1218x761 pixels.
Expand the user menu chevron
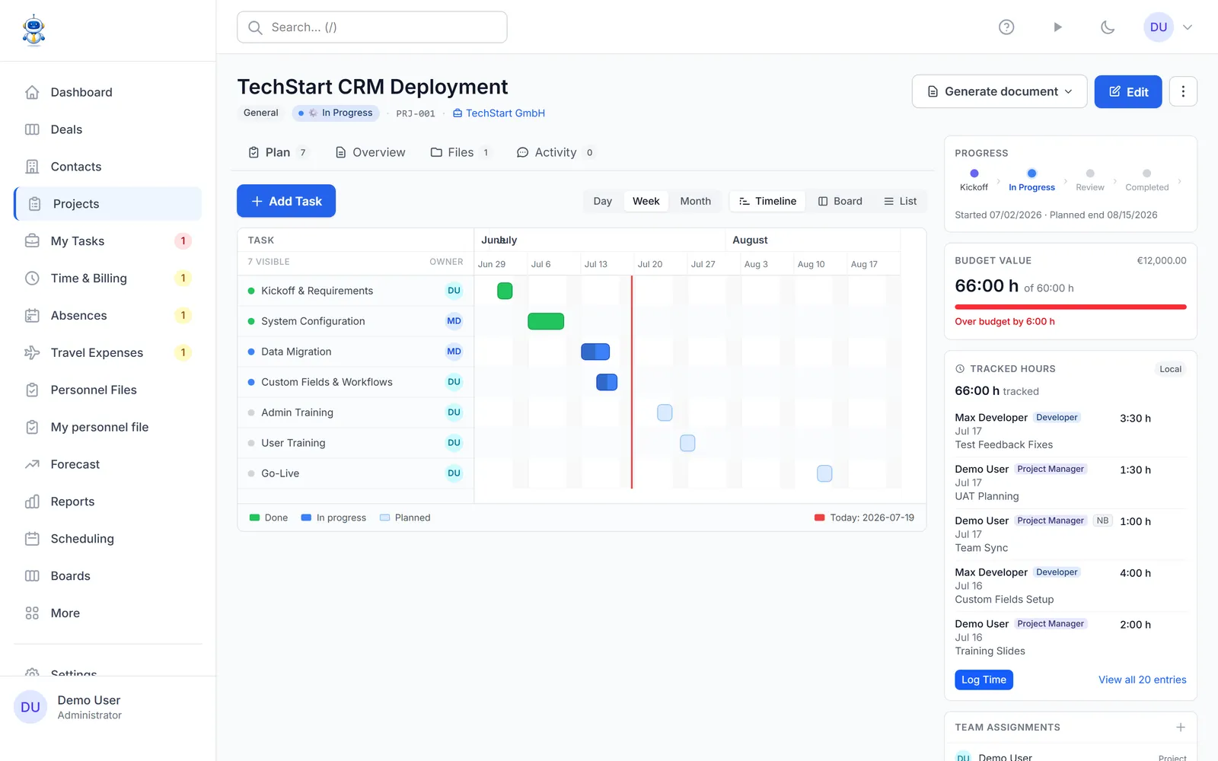coord(1187,27)
